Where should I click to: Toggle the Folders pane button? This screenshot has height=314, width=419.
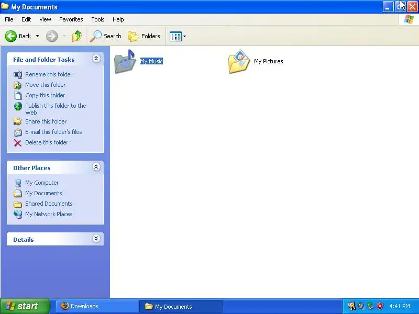[144, 36]
